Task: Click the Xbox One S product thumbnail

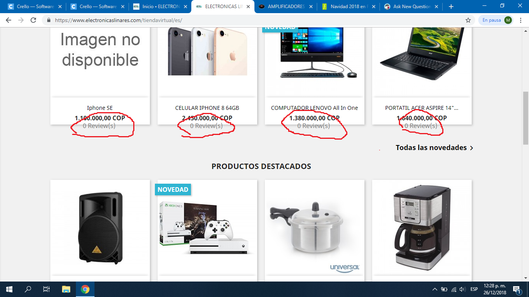Action: [x=207, y=227]
